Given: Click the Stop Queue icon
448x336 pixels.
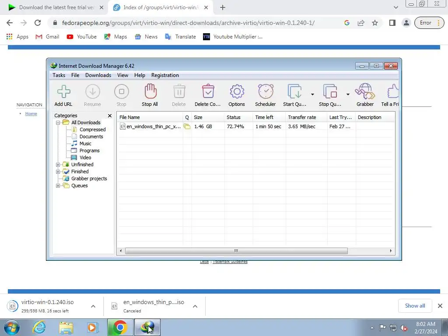Looking at the screenshot, I should pos(330,92).
